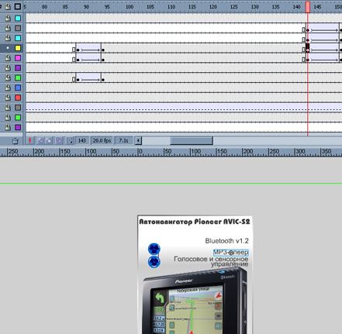Select the "MP3-плеер" text block on stage
The image size is (342, 334).
(231, 253)
